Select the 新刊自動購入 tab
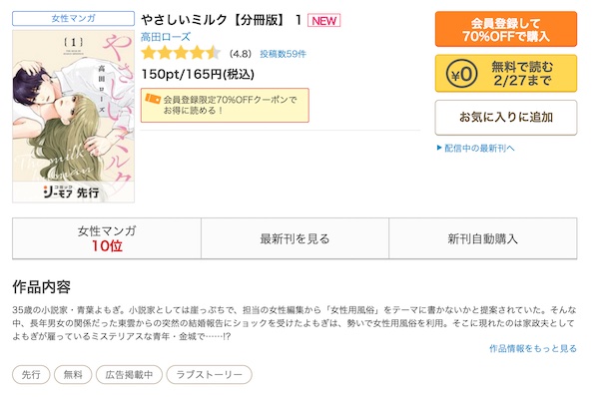The image size is (599, 397). pyautogui.click(x=483, y=238)
